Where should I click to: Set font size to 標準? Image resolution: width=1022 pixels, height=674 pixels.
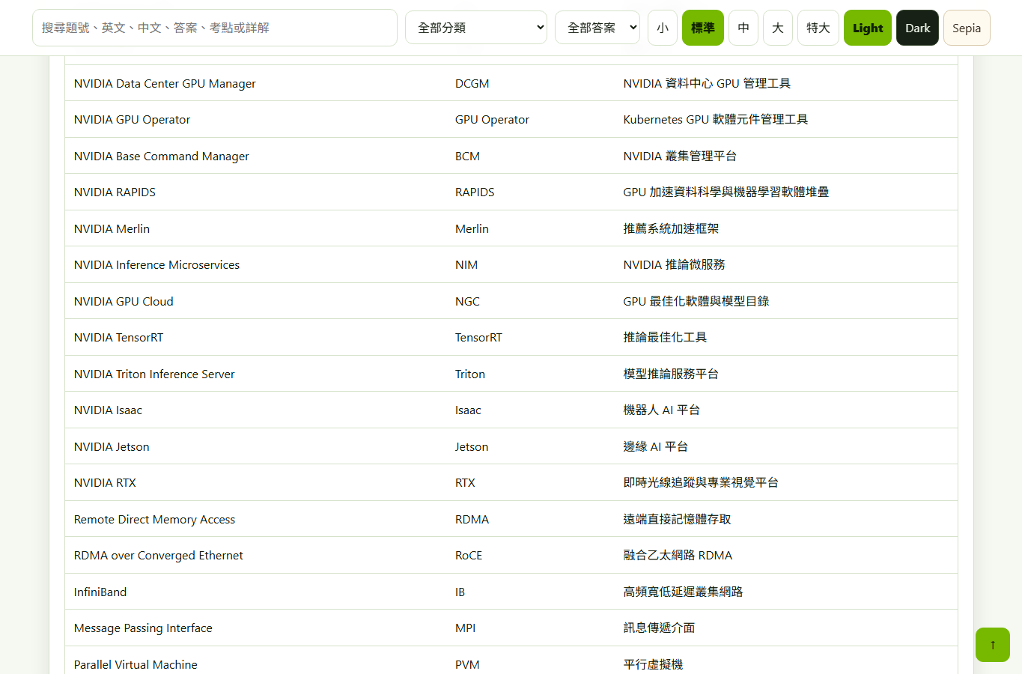tap(703, 28)
